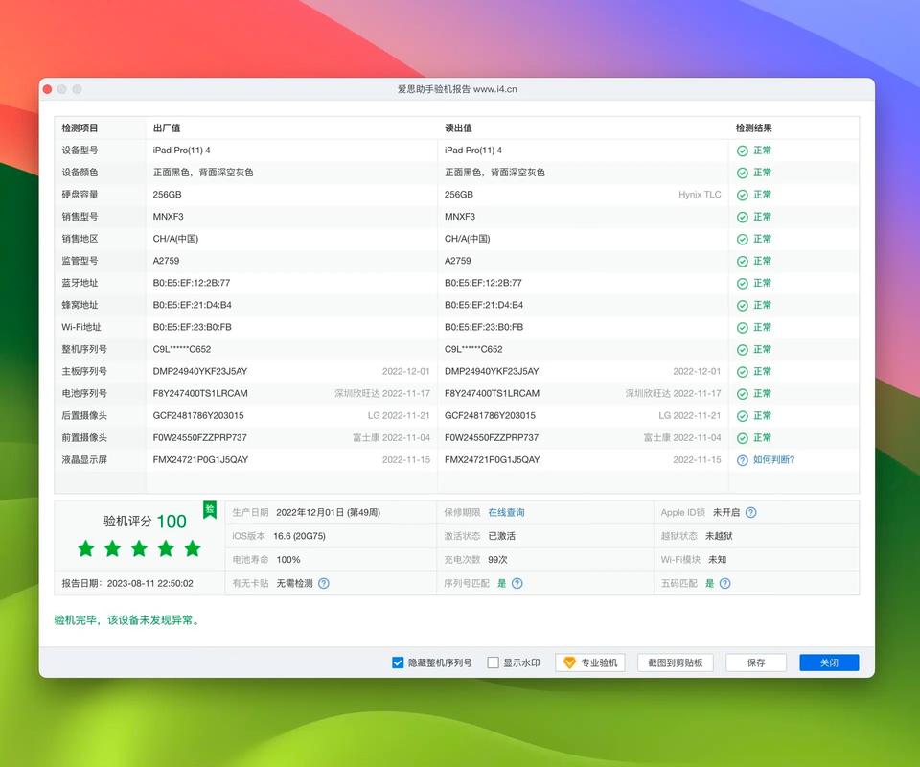Open 在线查询 warranty link

click(506, 513)
